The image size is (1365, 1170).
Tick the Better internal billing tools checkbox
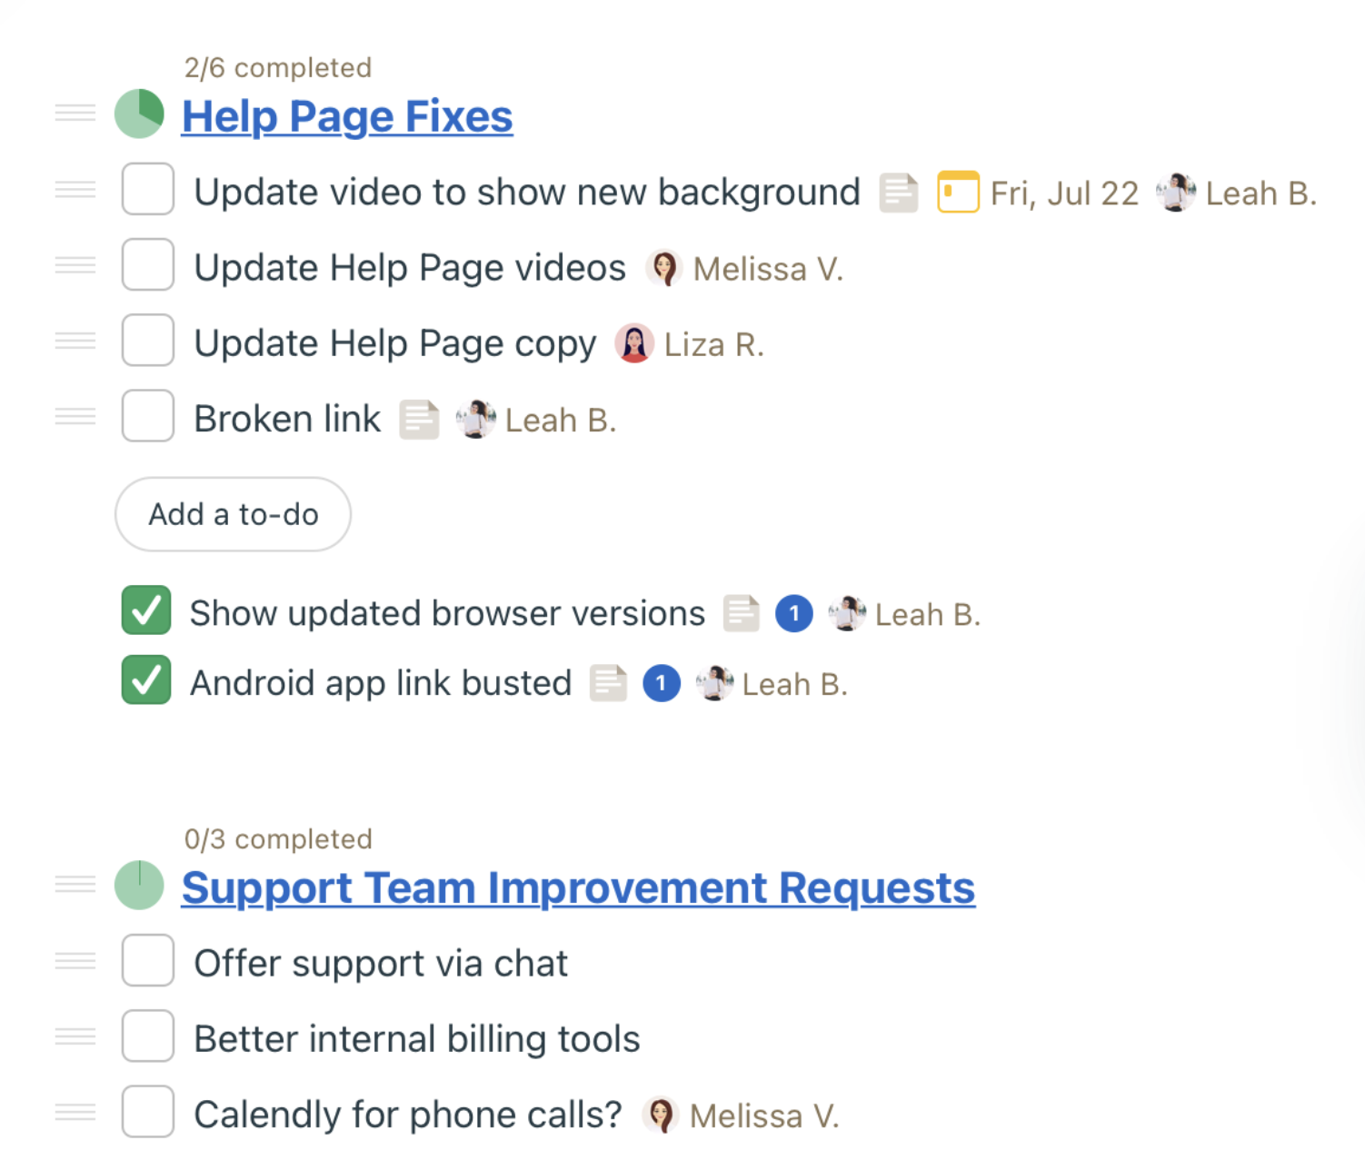pyautogui.click(x=148, y=1036)
